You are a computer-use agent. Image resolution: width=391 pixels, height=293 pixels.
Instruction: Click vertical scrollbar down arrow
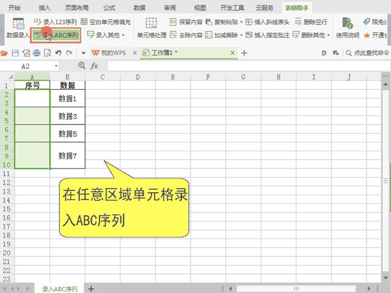386,277
